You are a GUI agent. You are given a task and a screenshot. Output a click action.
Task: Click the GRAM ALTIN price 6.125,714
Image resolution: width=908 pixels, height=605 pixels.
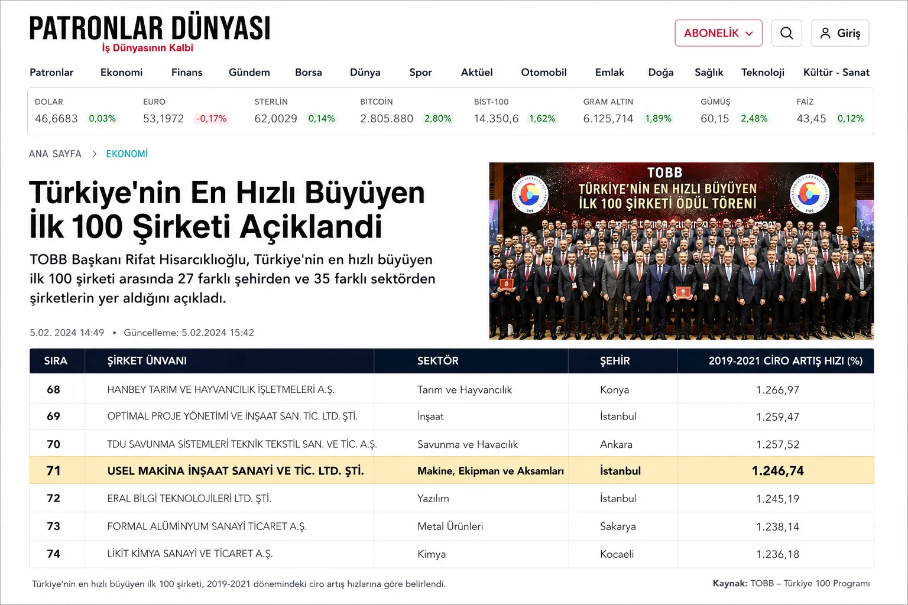tap(608, 119)
